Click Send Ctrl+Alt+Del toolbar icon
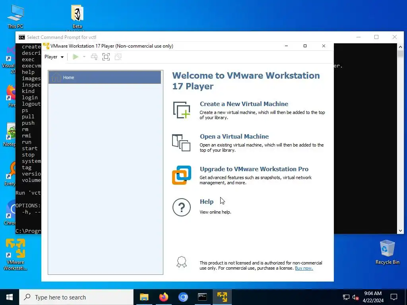Screen dimensions: 407x305 coord(94,57)
